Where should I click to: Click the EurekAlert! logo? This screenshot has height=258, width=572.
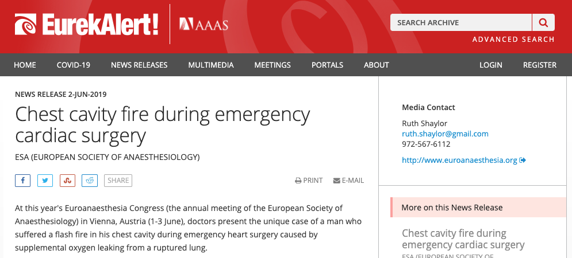(x=86, y=24)
